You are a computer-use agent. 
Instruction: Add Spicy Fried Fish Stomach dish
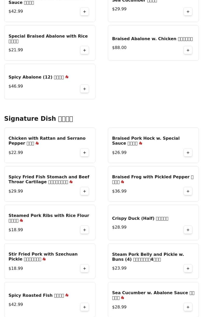pos(85,191)
